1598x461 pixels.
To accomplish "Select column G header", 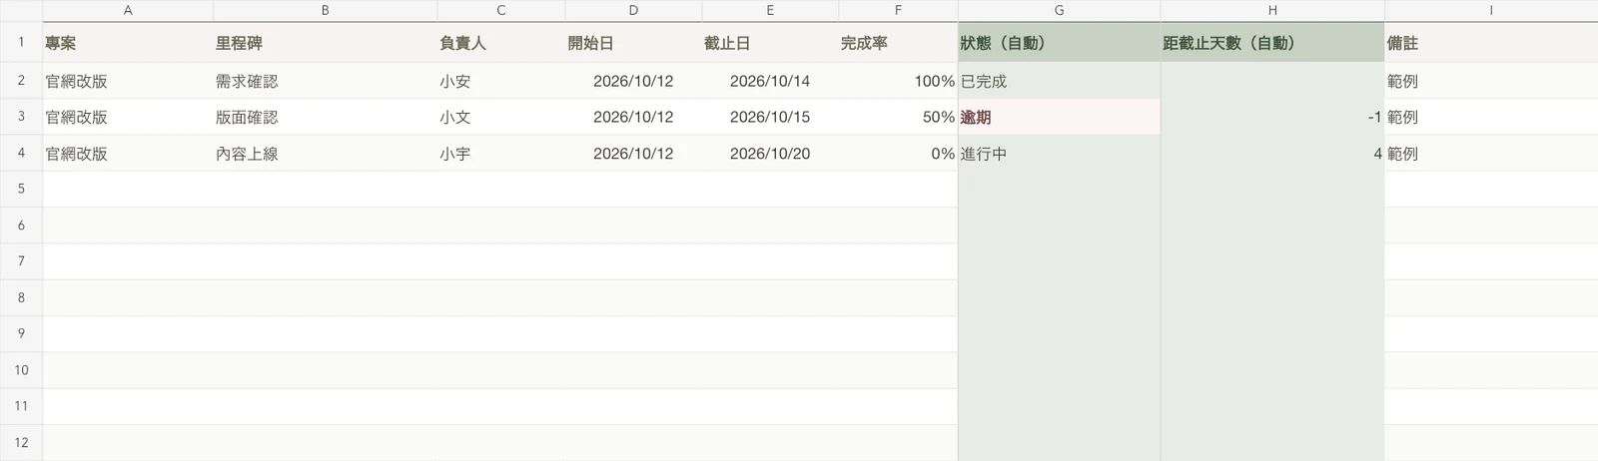I will (1059, 10).
